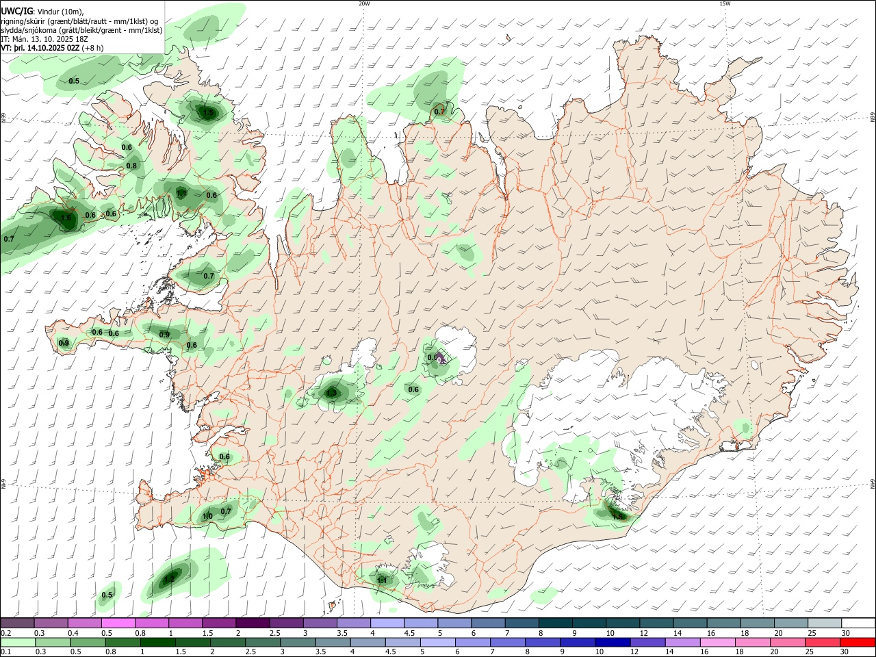The image size is (876, 657).
Task: Click the pale grey 25 swatch, upper legend
Action: coord(825,623)
